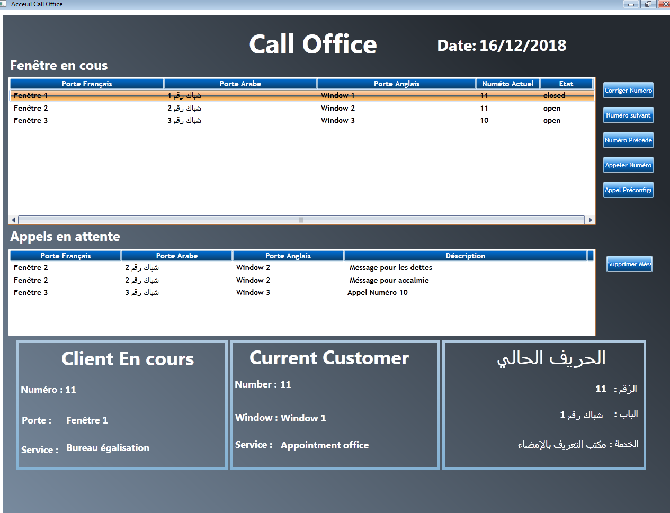670x513 pixels.
Task: Click the right arrow of horizontal scrollbar
Action: pos(590,220)
